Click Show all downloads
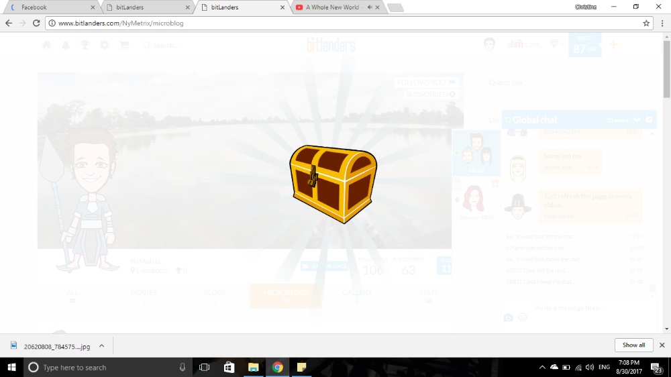Viewport: 671px width, 377px height. (x=634, y=345)
